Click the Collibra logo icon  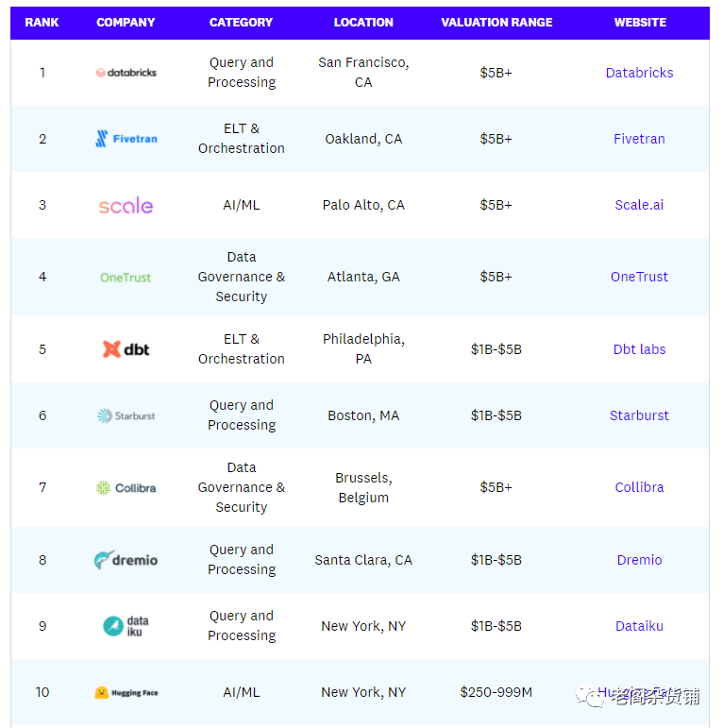103,488
